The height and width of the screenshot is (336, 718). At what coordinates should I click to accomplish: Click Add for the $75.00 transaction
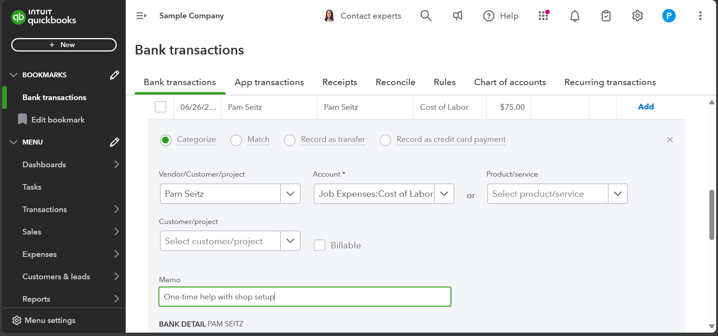(x=645, y=107)
